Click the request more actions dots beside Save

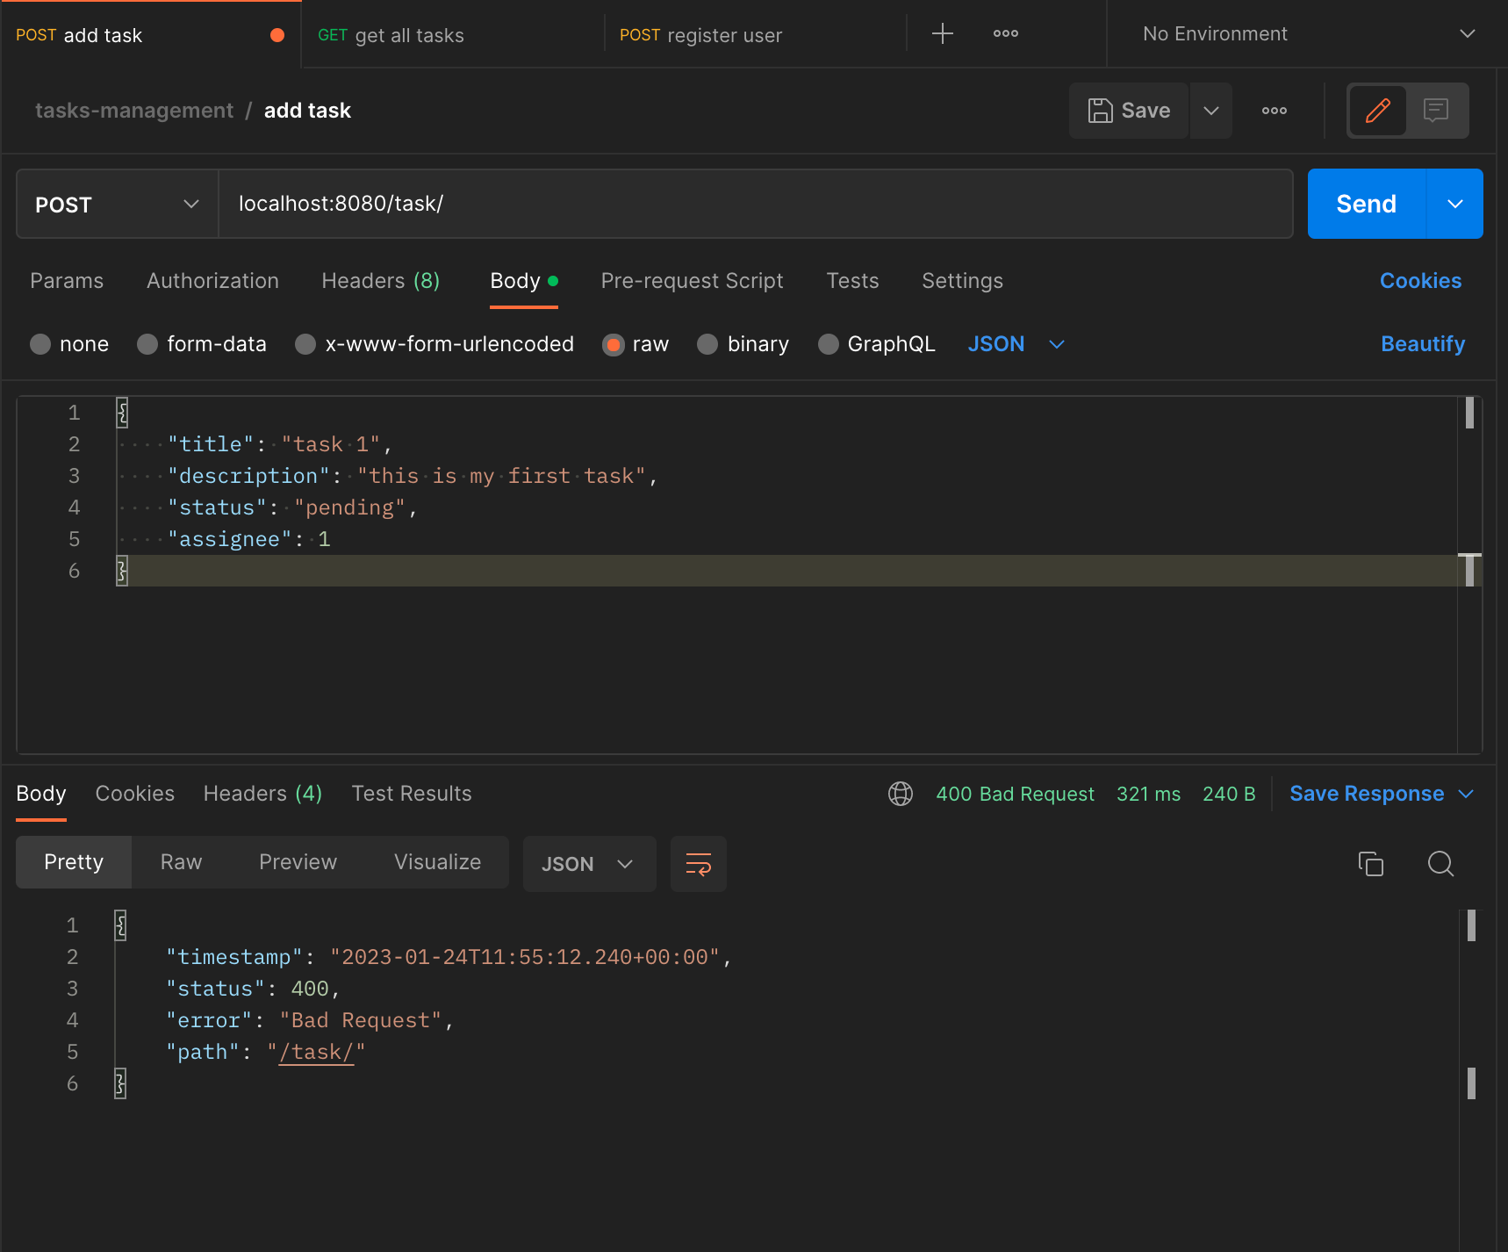pos(1274,111)
